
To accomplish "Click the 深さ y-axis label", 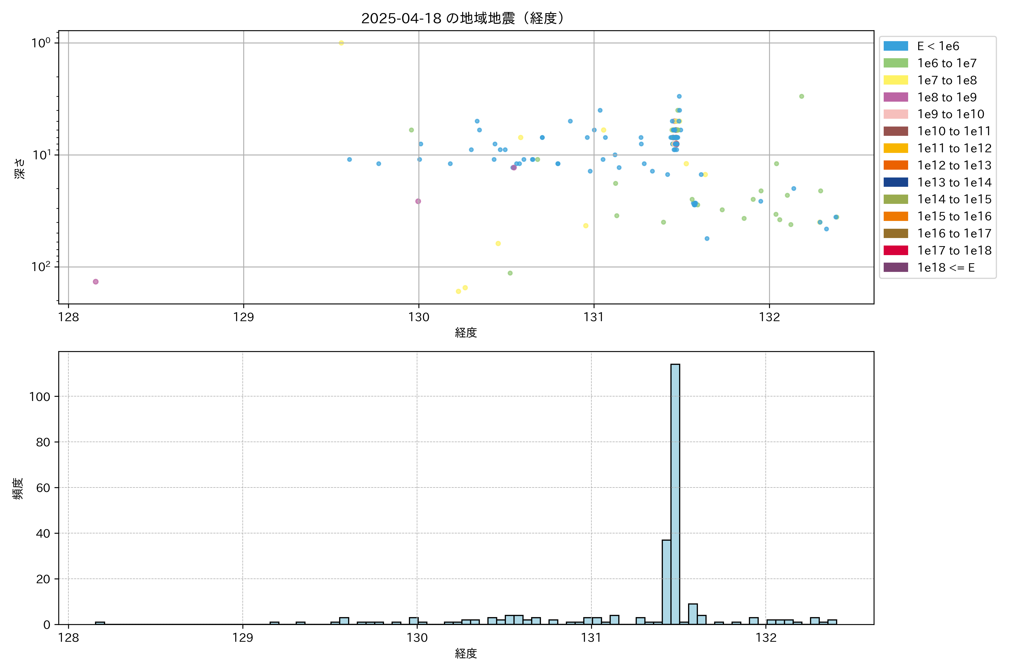I will 20,169.
